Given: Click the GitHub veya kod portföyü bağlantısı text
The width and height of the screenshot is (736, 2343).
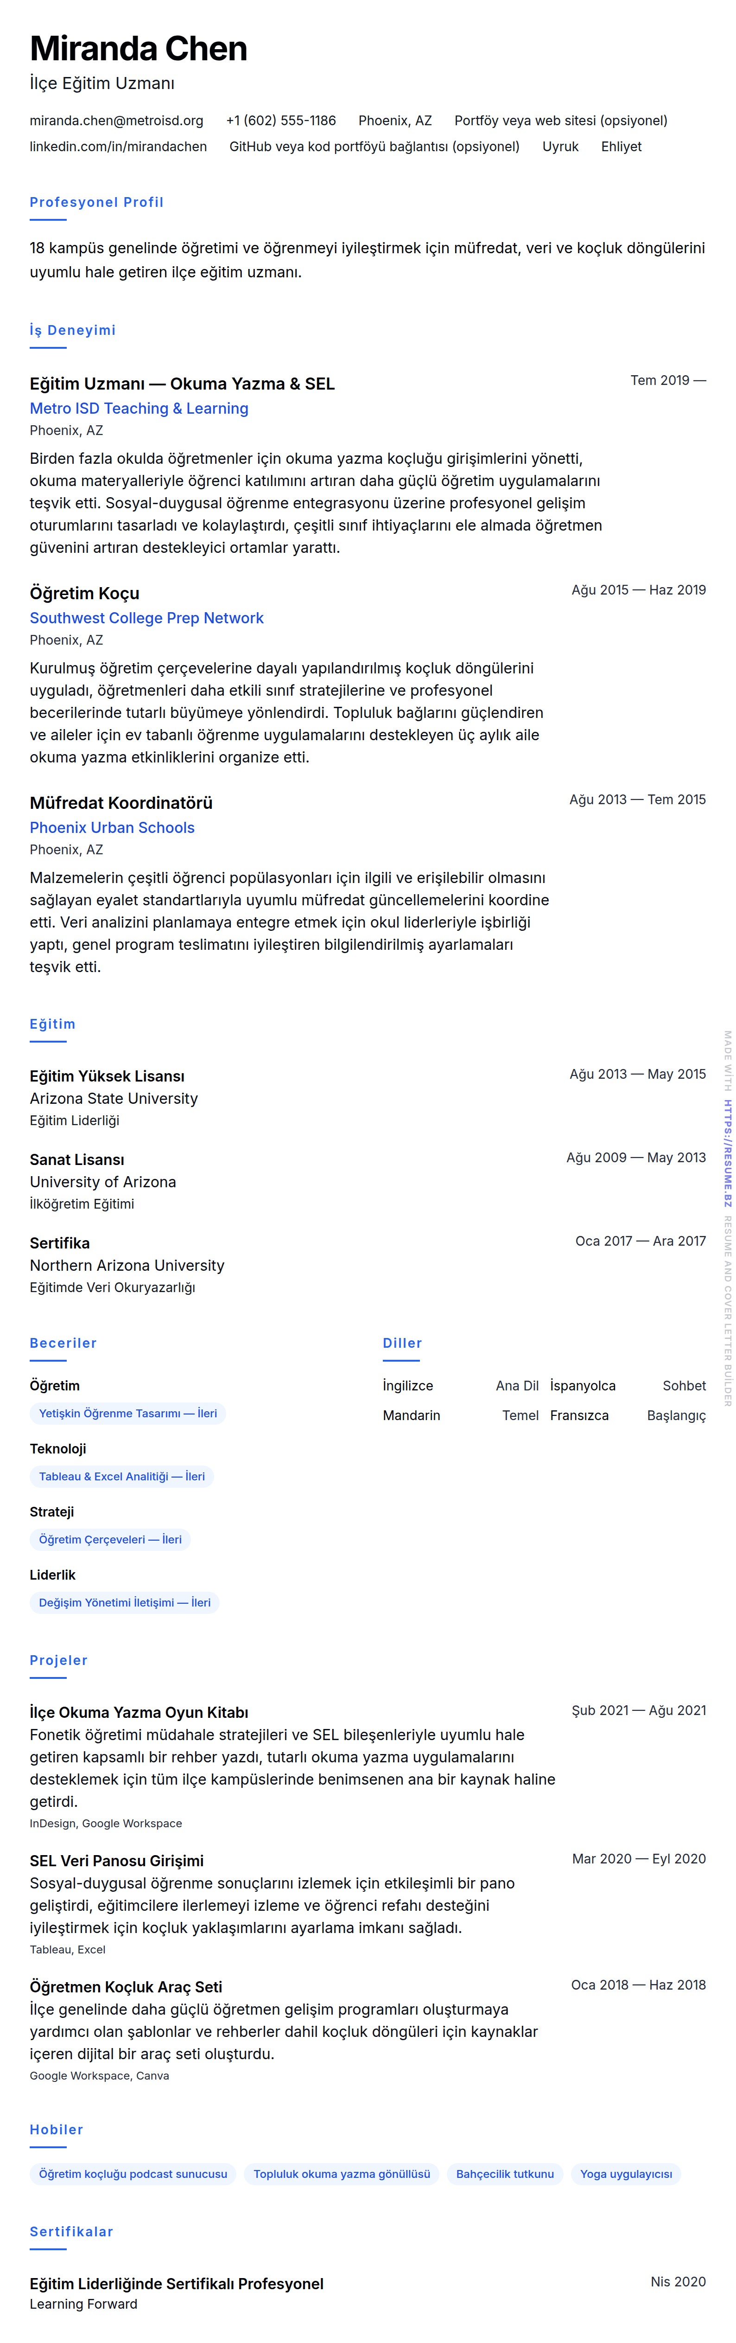Looking at the screenshot, I should point(374,147).
